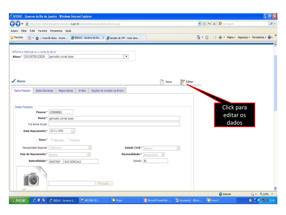Open the Aluno name dropdown arrow
This screenshot has width=286, height=215.
point(126,57)
